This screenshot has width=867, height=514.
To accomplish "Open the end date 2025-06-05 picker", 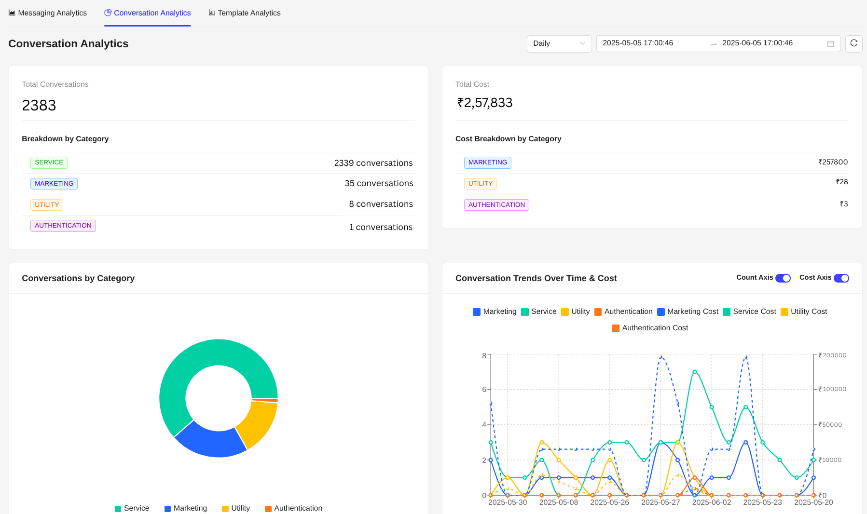I will click(757, 43).
